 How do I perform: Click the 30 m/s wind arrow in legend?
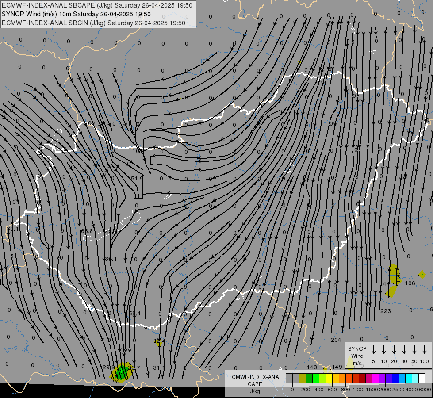(404, 350)
